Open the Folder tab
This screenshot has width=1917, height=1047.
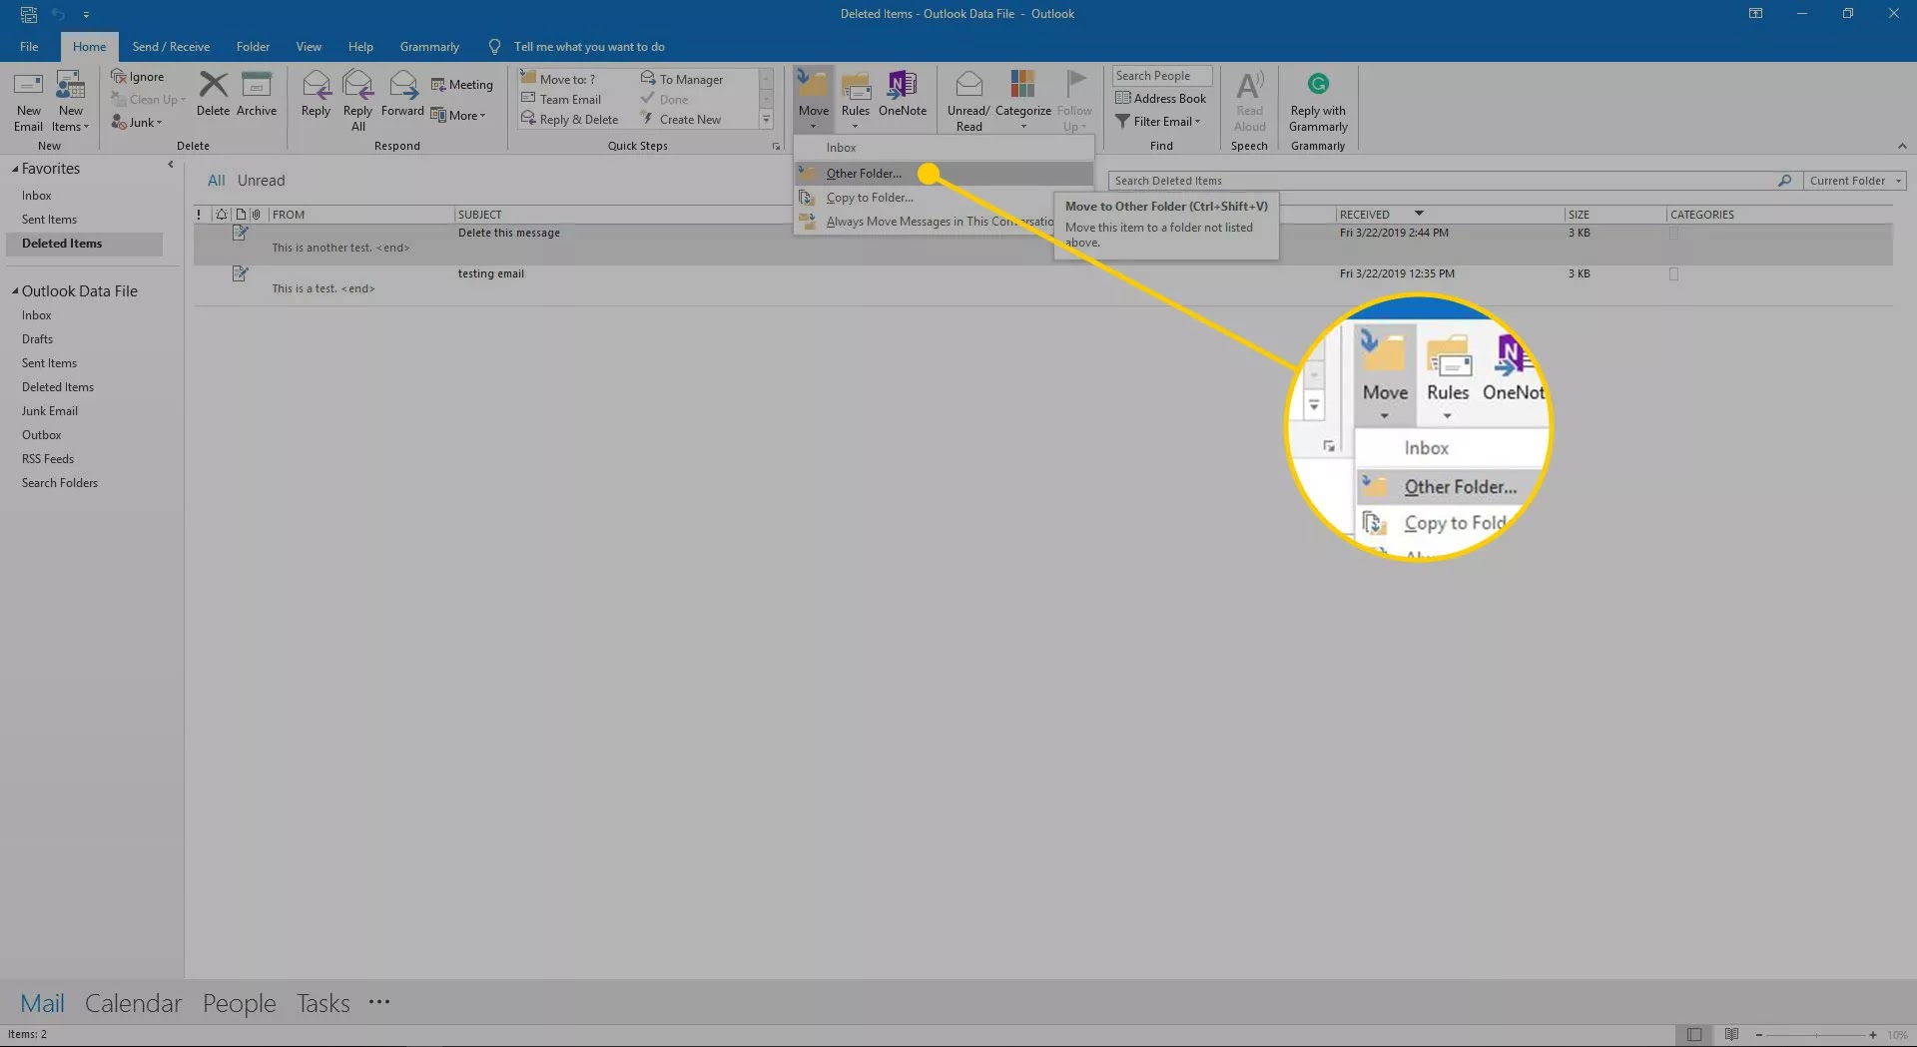253,47
